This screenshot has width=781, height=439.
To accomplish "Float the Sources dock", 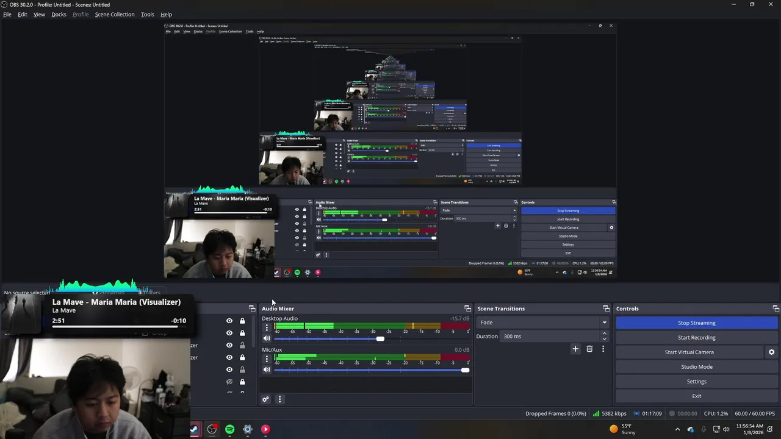I will [x=252, y=309].
